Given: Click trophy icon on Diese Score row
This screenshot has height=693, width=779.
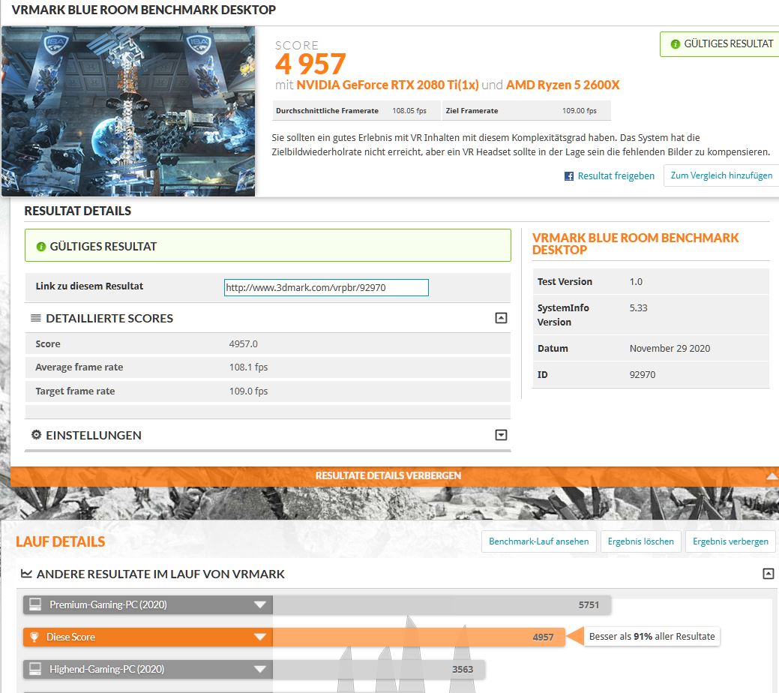Looking at the screenshot, I should pos(34,637).
